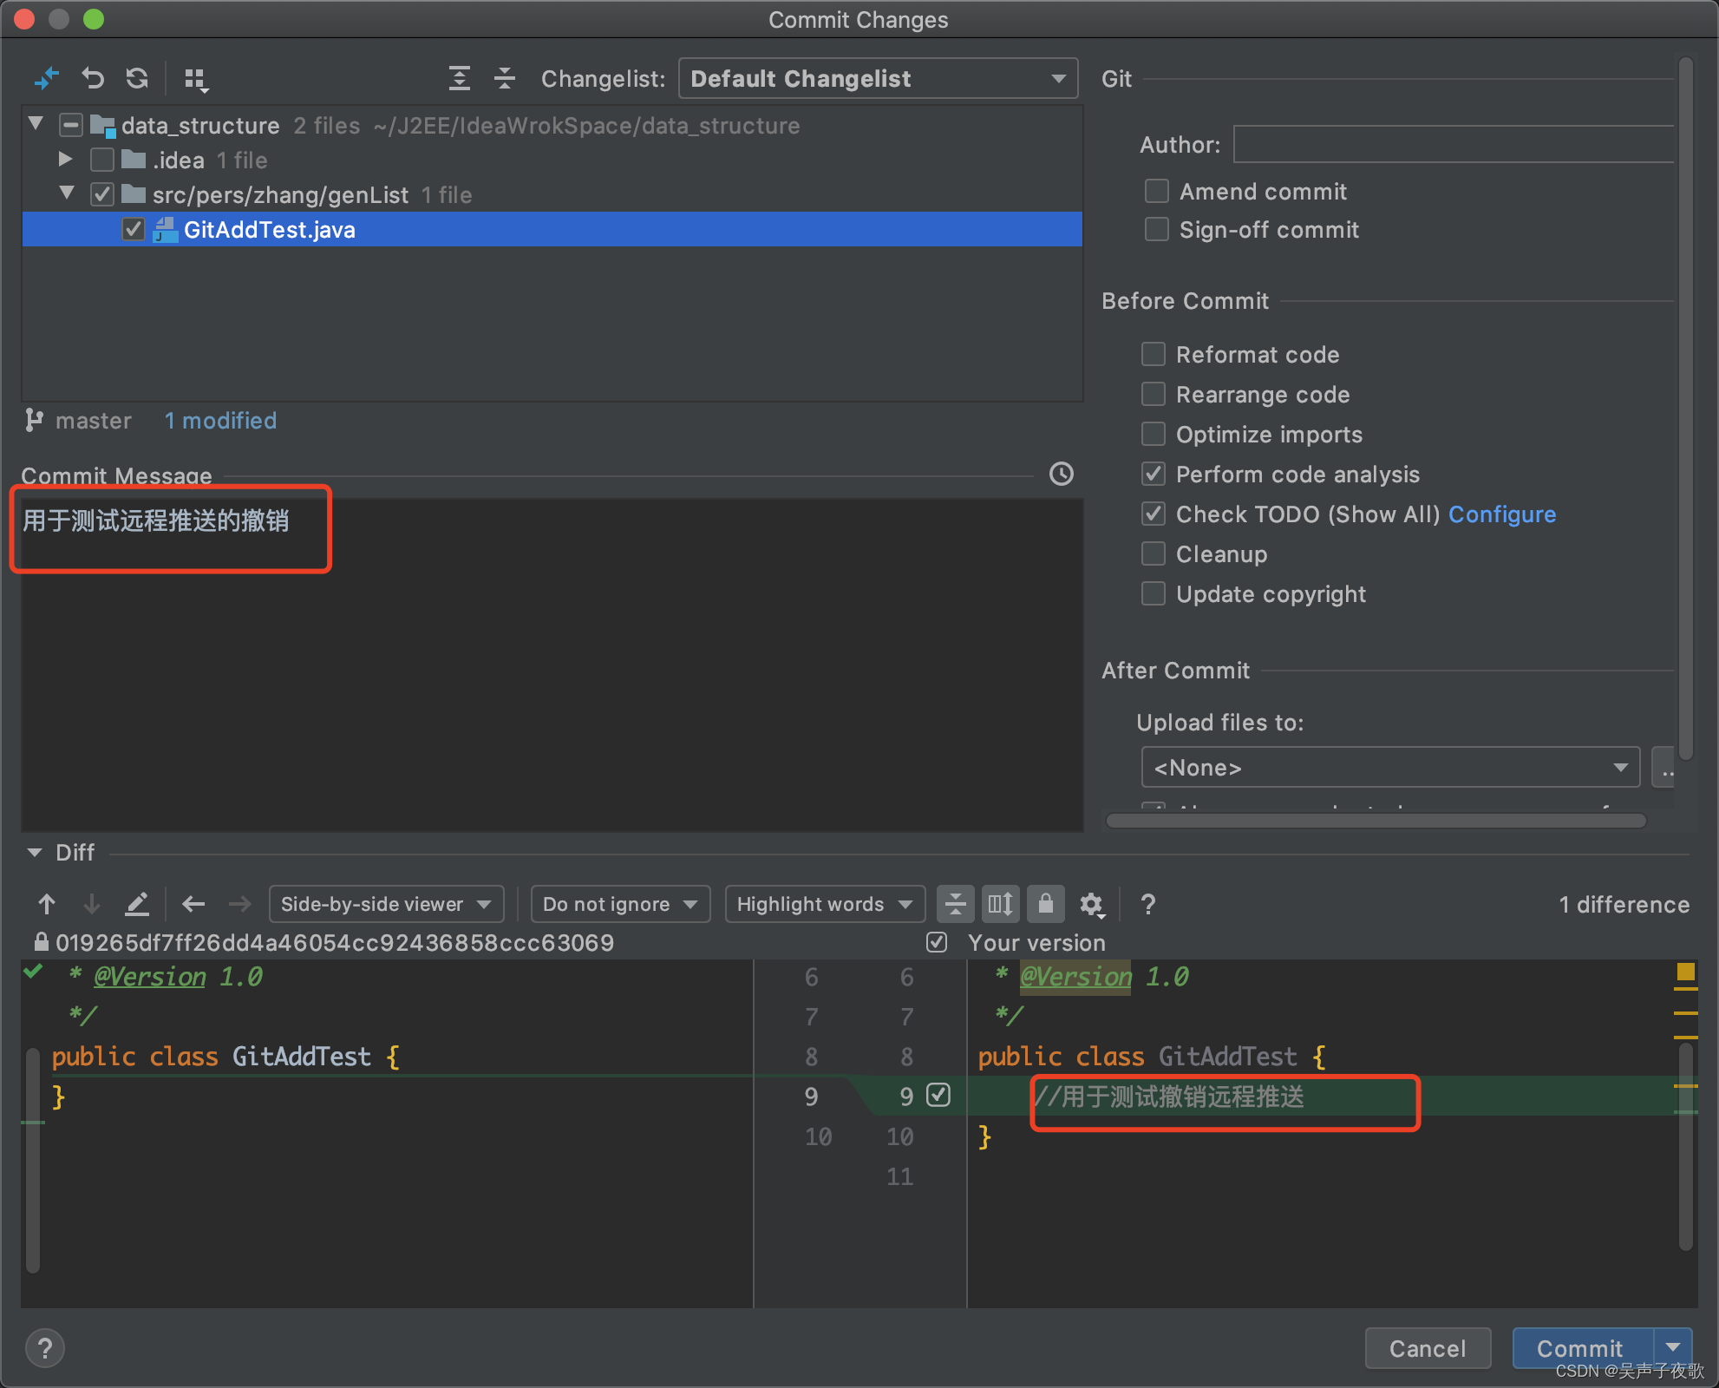Collapse the data_structure tree node
Screen dimensions: 1719x1388
click(36, 124)
